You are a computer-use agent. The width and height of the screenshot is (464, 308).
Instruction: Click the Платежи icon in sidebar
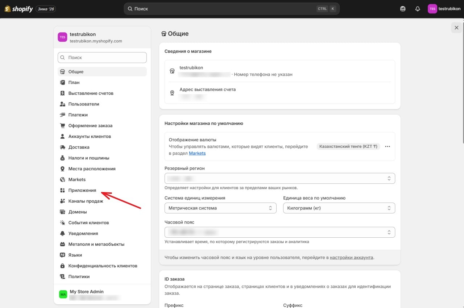[x=62, y=115]
